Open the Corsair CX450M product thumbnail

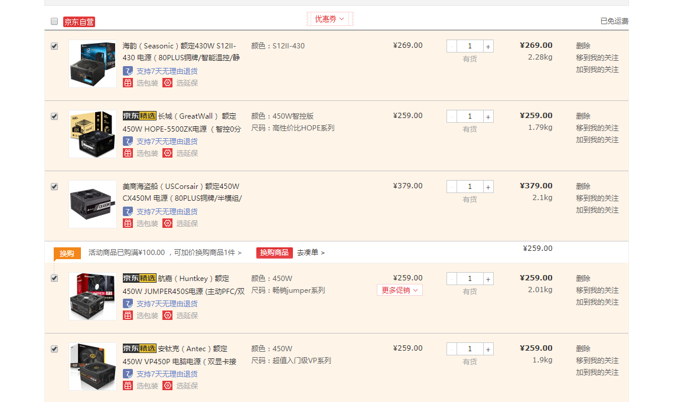tap(93, 204)
